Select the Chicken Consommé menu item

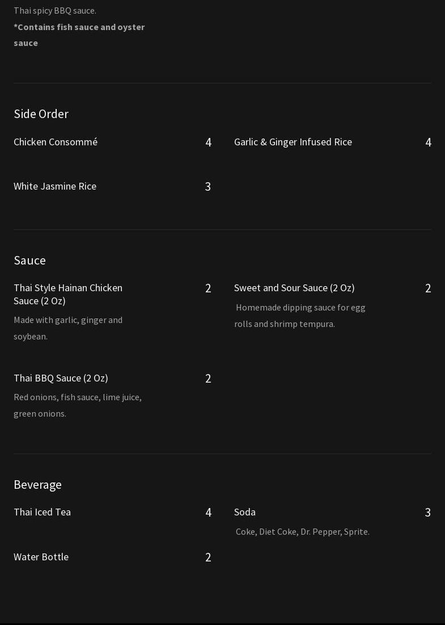click(x=56, y=142)
